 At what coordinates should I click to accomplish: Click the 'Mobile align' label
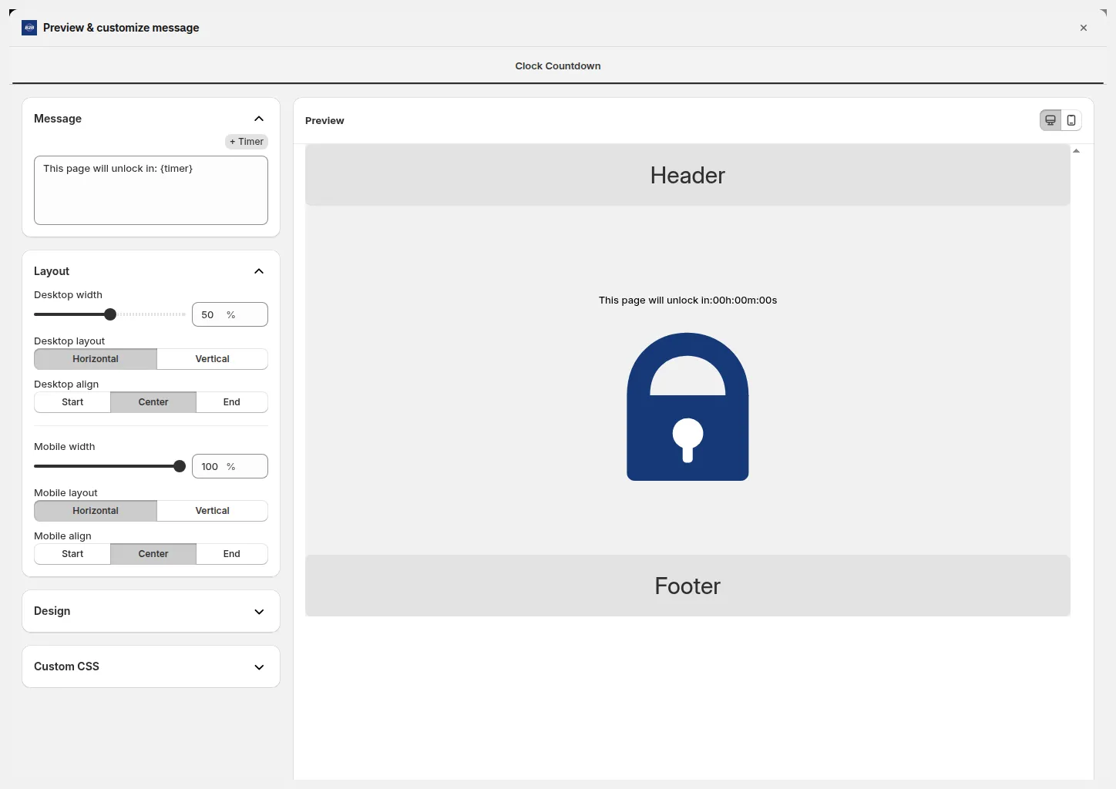62,536
